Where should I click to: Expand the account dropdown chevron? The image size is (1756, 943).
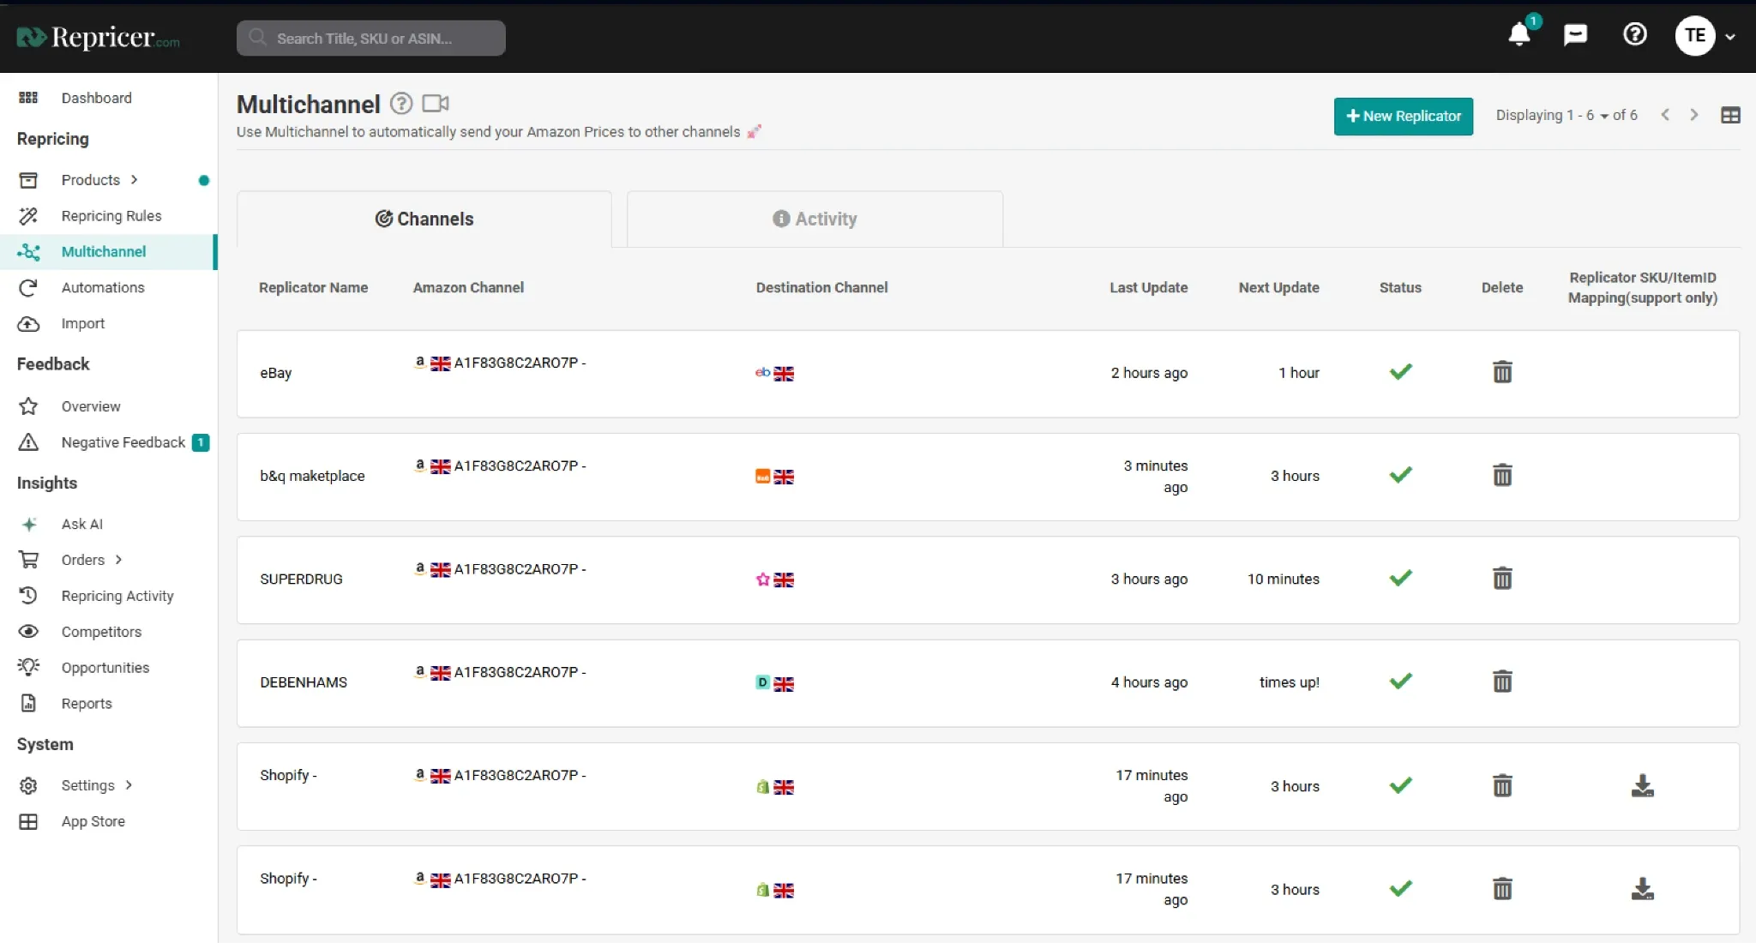1730,37
